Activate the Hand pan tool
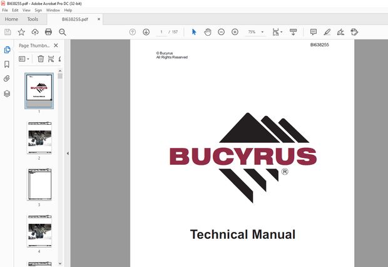Image resolution: width=388 pixels, height=267 pixels. point(208,32)
